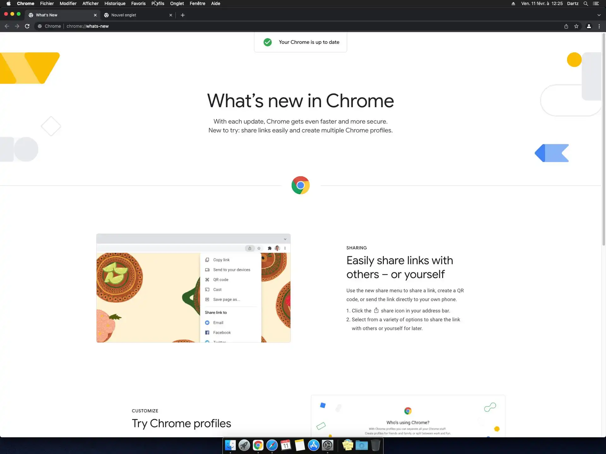
Task: Open Spotlight search in the menu bar
Action: [585, 3]
